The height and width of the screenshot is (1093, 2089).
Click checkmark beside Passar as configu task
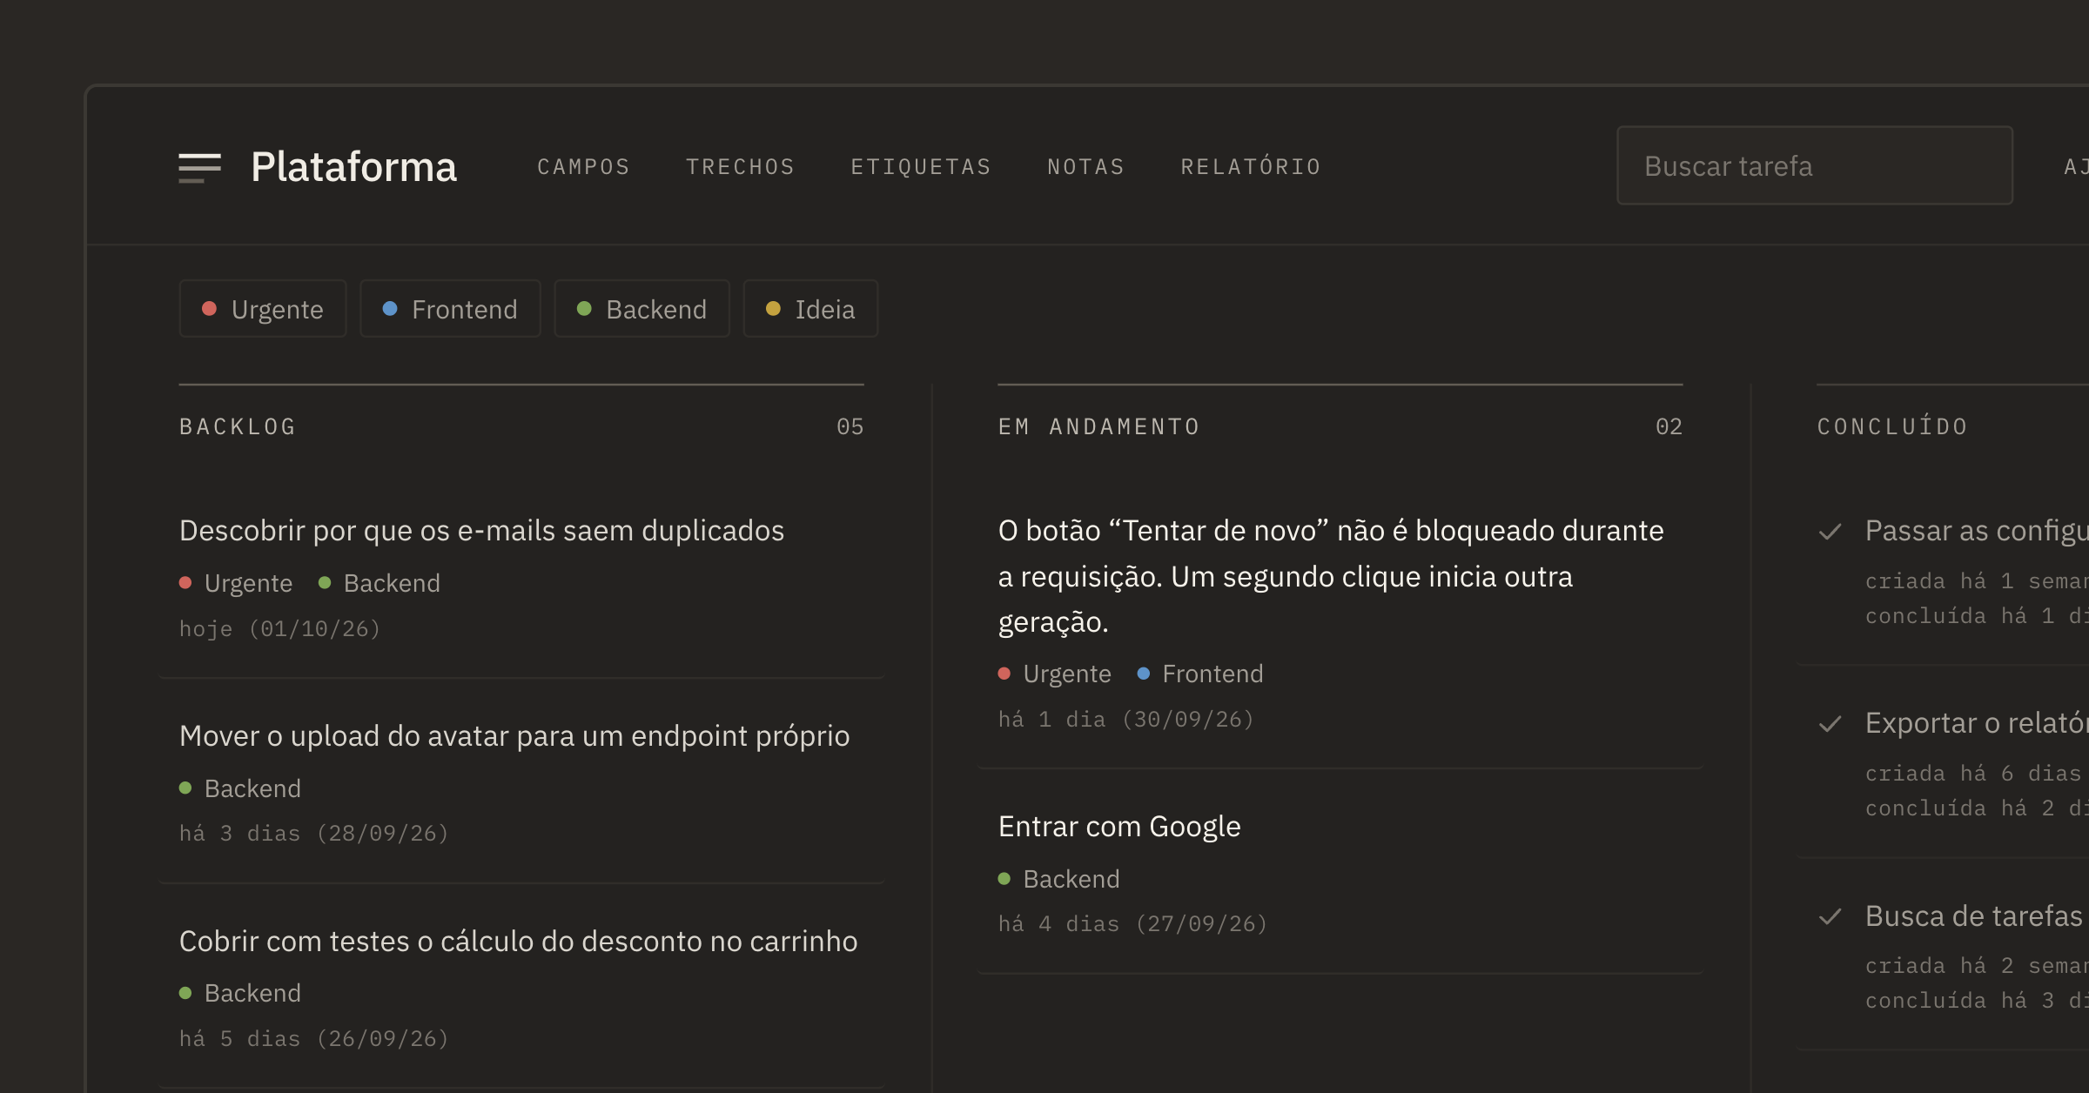coord(1830,532)
